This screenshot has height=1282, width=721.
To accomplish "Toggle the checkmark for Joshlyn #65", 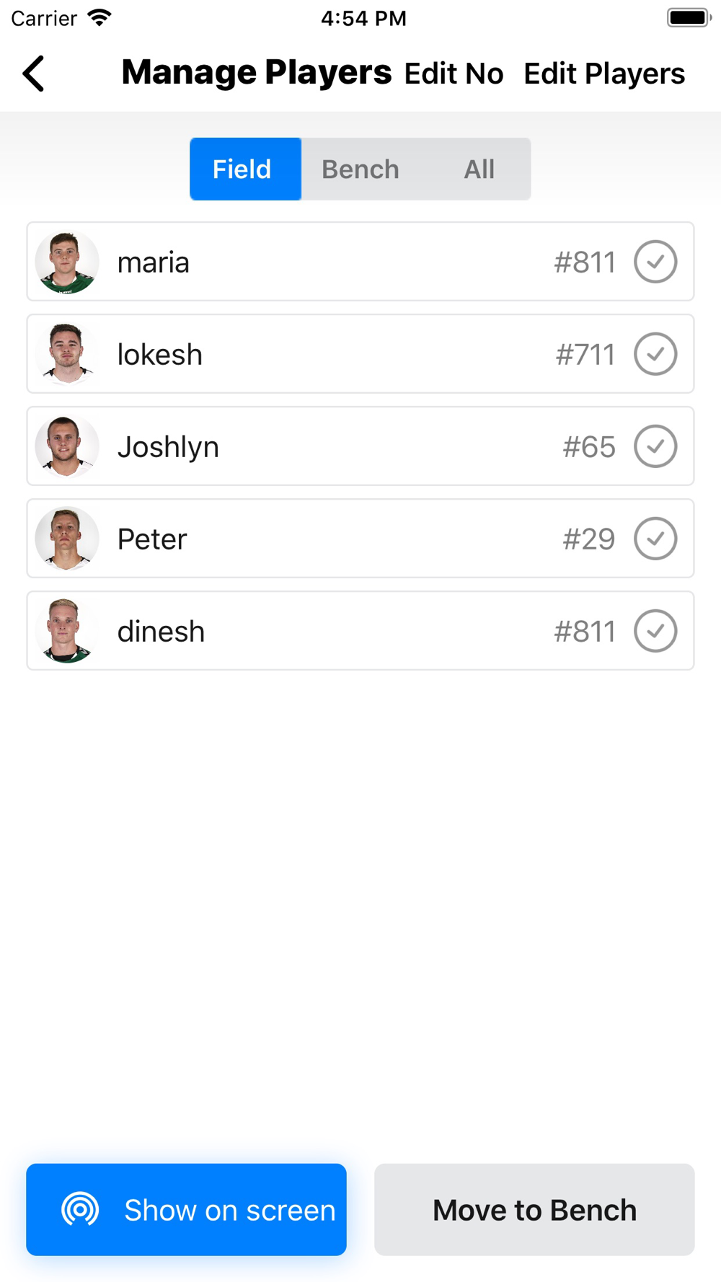I will [x=655, y=446].
